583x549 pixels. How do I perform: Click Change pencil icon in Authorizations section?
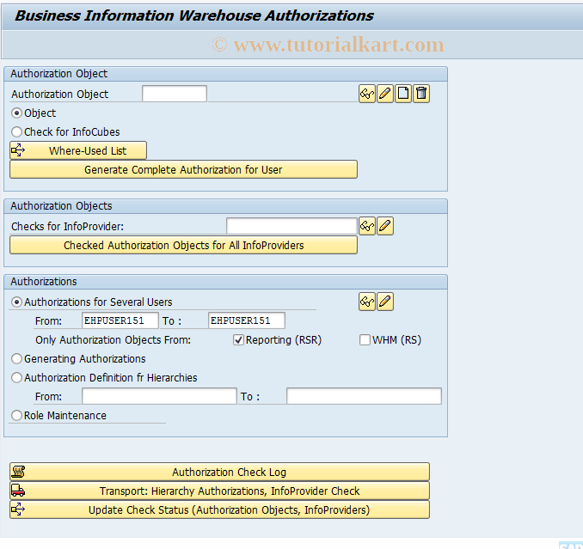[x=385, y=302]
